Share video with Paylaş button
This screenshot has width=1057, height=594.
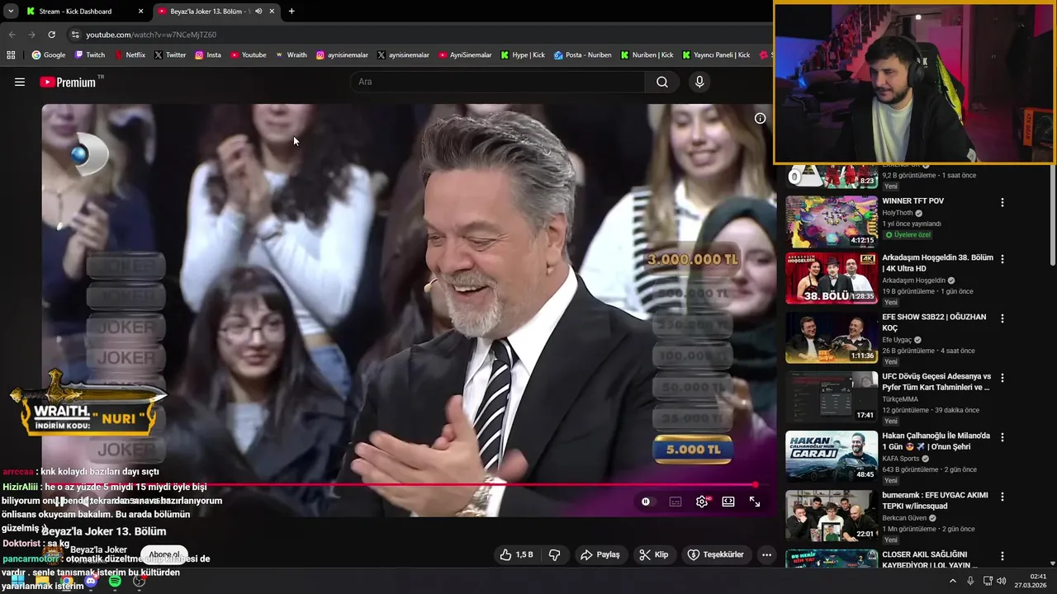(600, 554)
